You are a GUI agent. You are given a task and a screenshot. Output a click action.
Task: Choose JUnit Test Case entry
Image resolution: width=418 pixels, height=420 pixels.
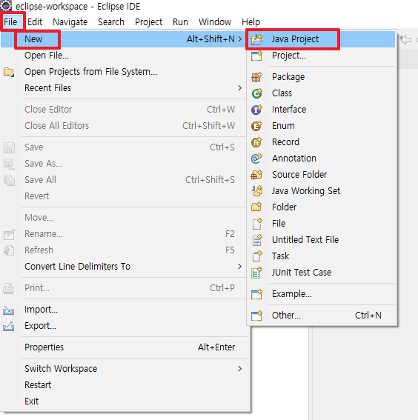tap(321, 273)
